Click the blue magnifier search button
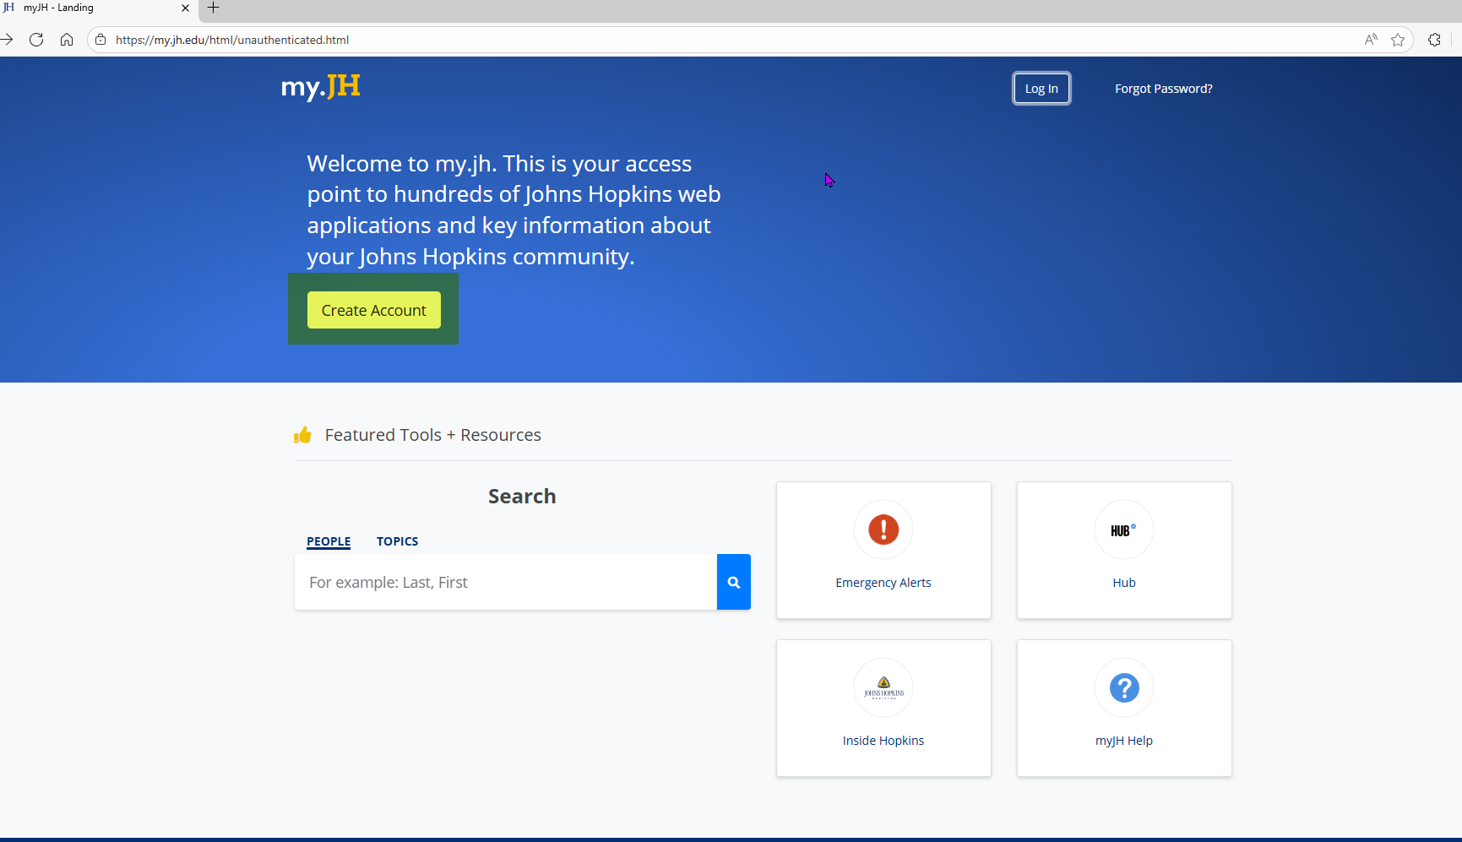 pyautogui.click(x=734, y=582)
